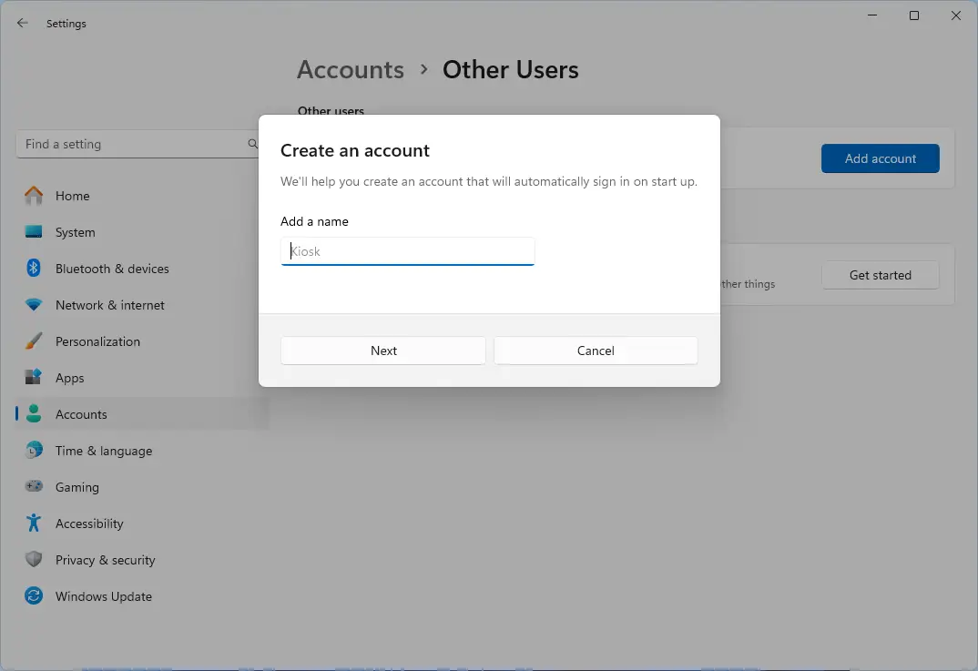This screenshot has width=978, height=671.
Task: Click the Find a setting search box
Action: [x=139, y=144]
